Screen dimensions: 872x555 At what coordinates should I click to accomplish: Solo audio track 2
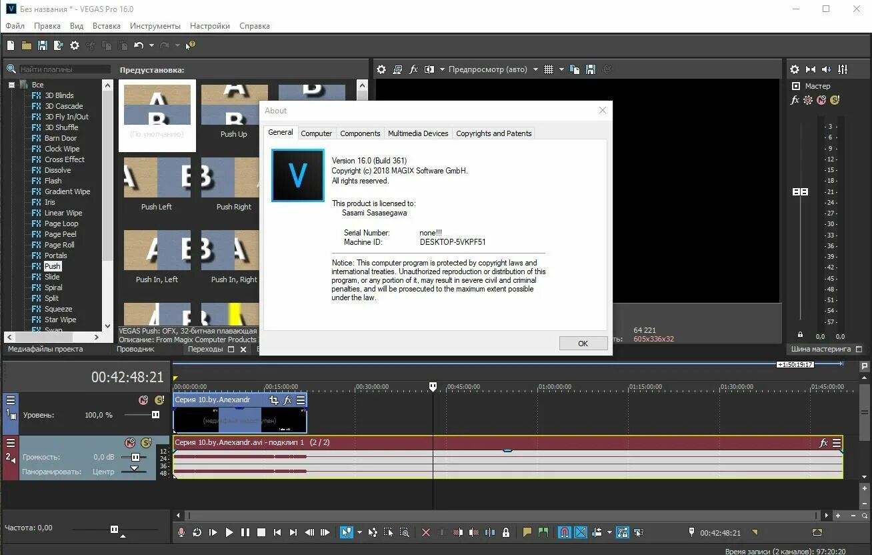click(145, 443)
